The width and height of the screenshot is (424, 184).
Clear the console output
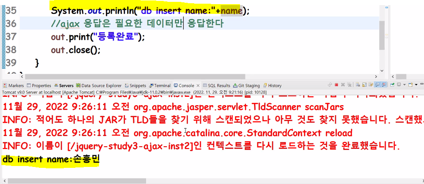(358, 85)
